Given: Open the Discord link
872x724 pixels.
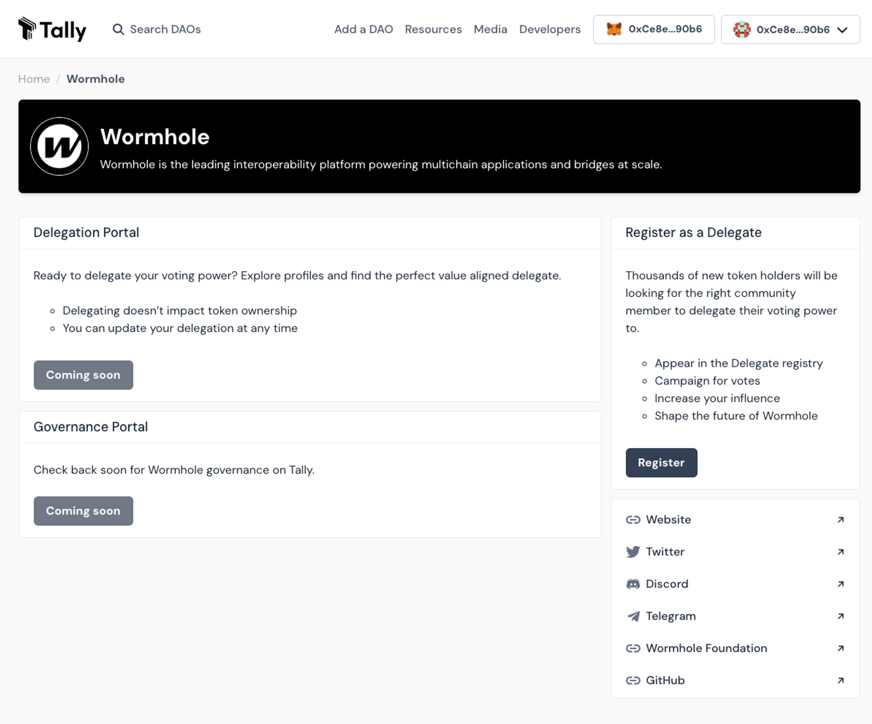Looking at the screenshot, I should click(x=735, y=584).
